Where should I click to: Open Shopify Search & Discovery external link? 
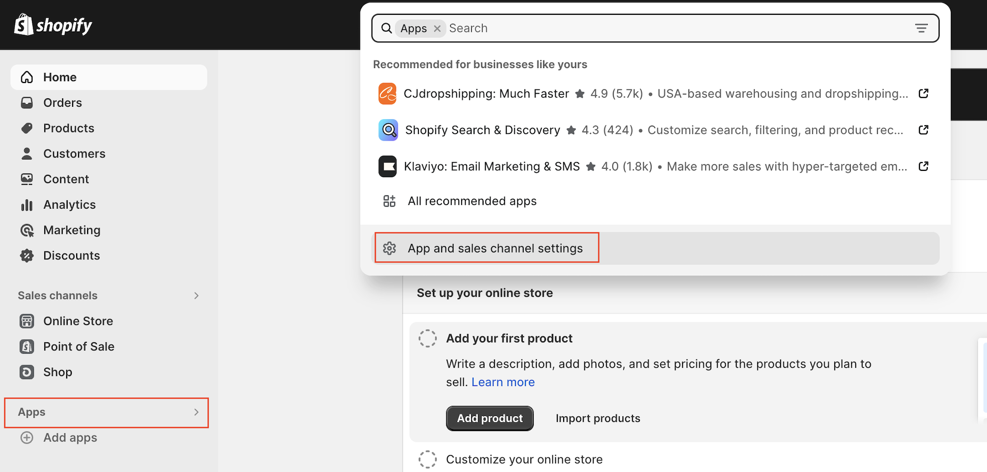coord(923,130)
